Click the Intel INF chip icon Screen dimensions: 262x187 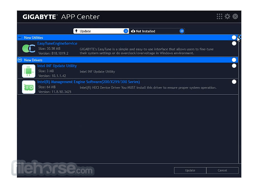28,71
